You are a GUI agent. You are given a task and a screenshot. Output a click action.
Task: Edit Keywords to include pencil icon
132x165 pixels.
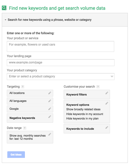coord(107,127)
